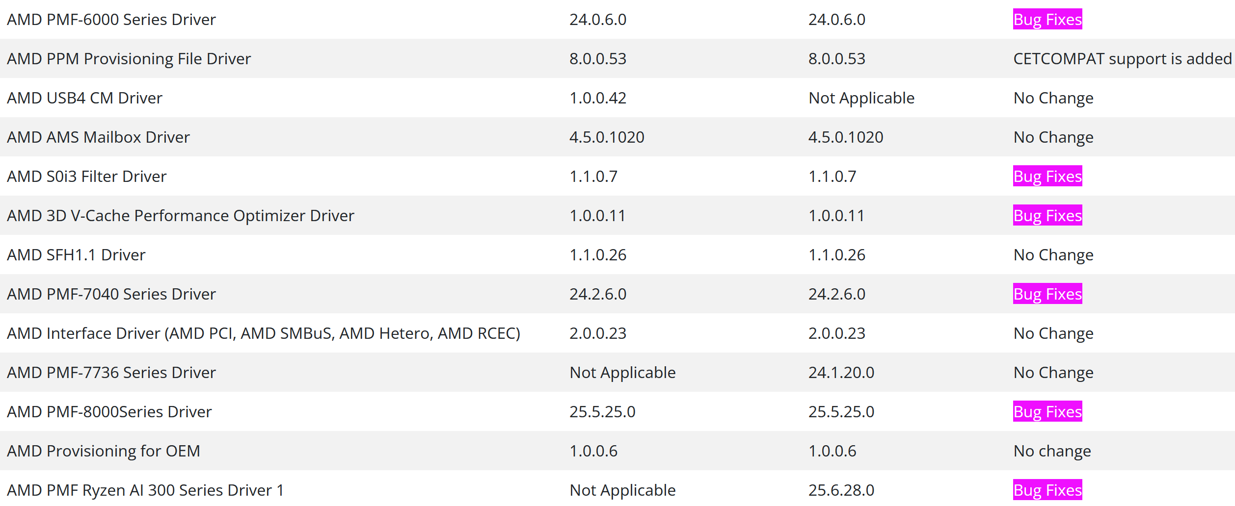The width and height of the screenshot is (1235, 506).
Task: Select the AMD PPM Provisioning File Driver text
Action: click(129, 59)
